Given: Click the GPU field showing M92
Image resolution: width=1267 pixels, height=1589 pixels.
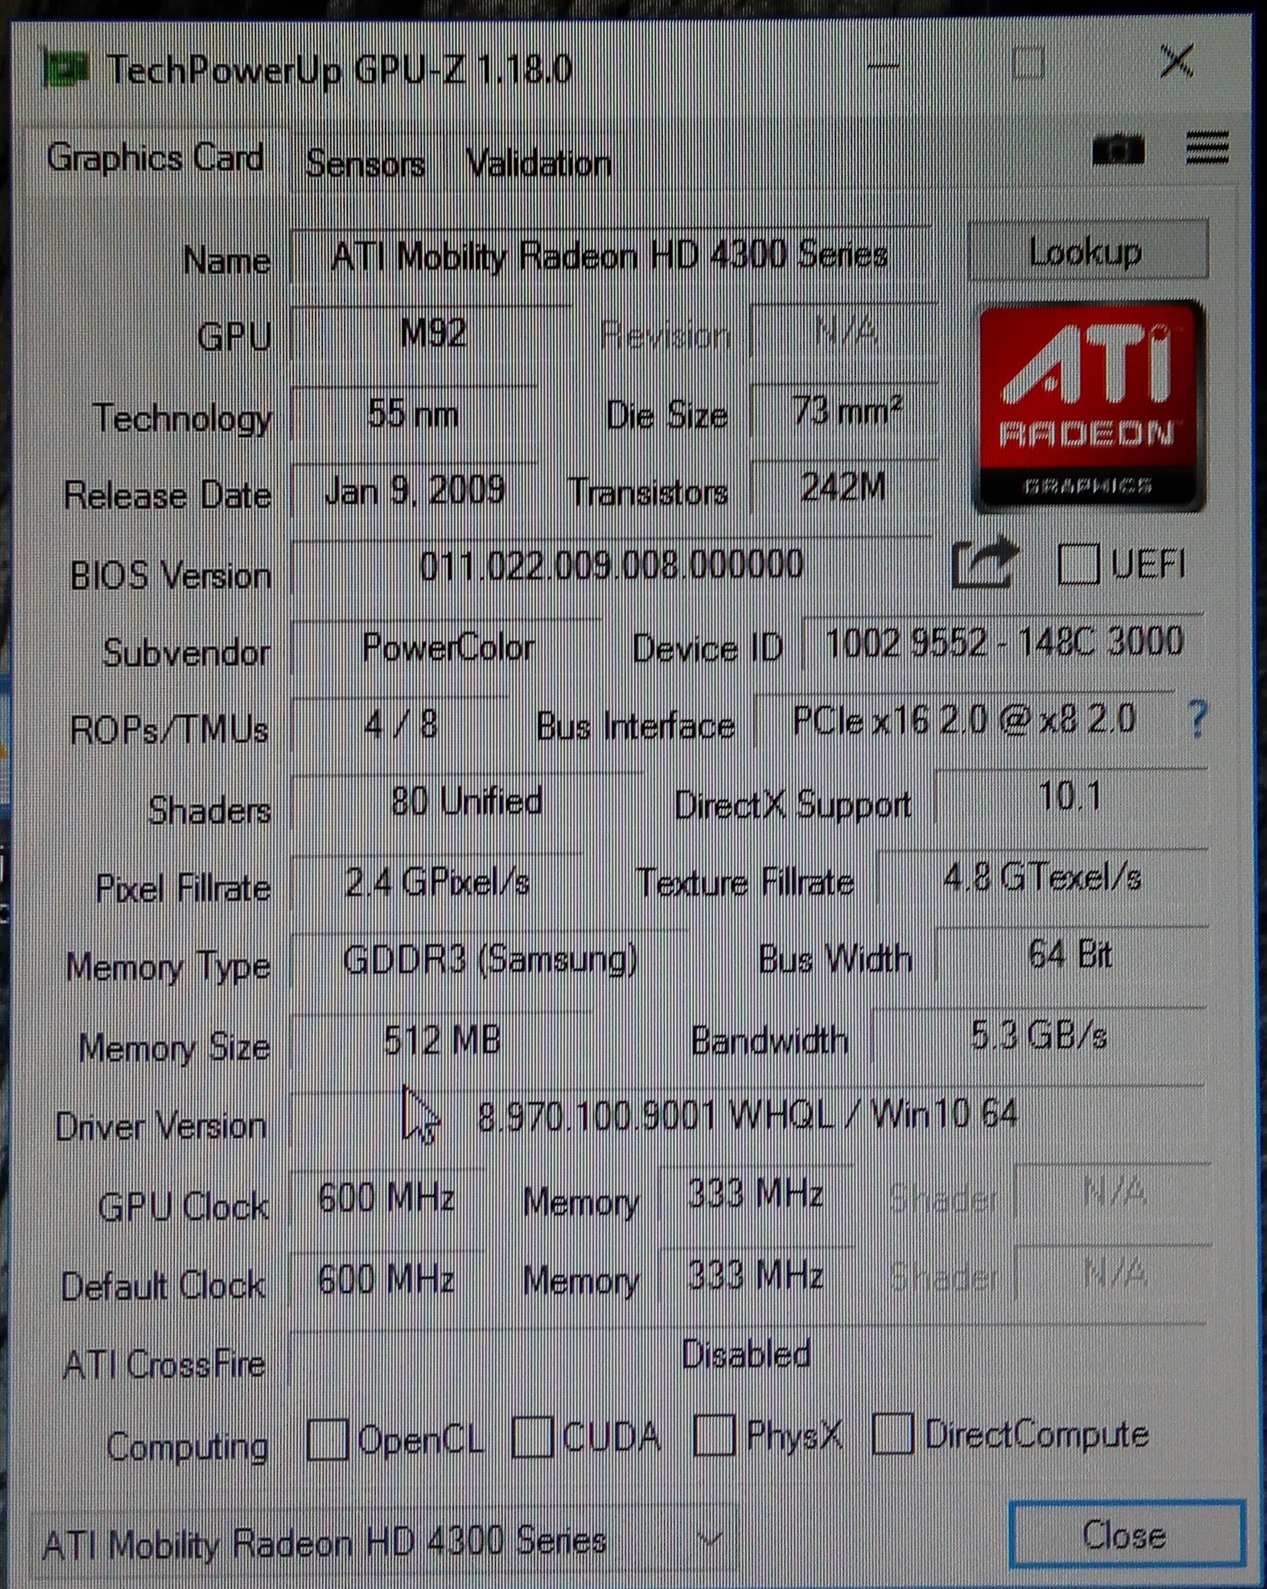Looking at the screenshot, I should click(x=431, y=333).
